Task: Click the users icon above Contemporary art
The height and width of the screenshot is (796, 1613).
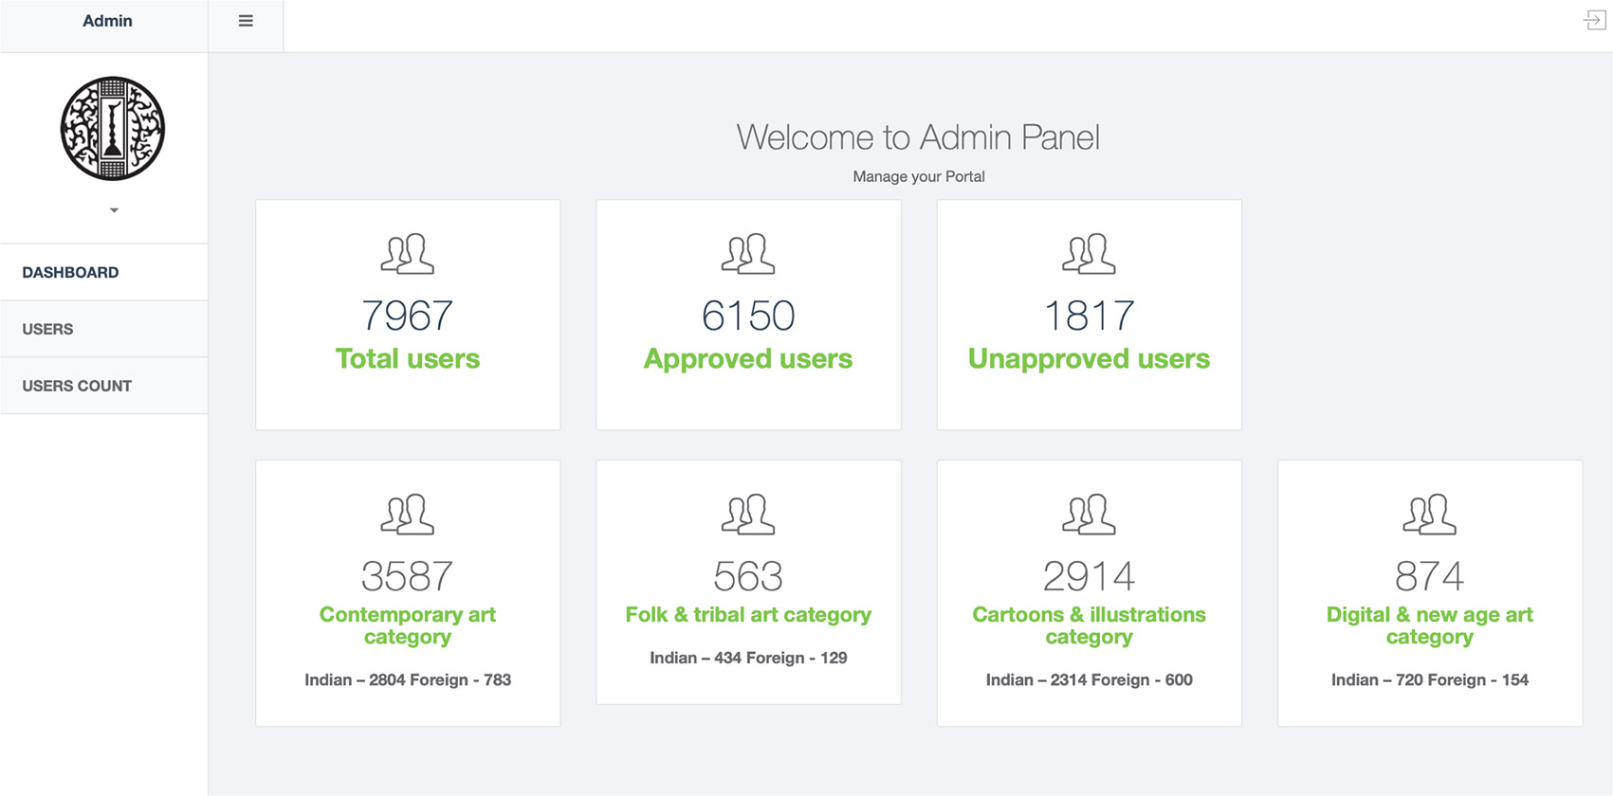Action: coord(408,515)
